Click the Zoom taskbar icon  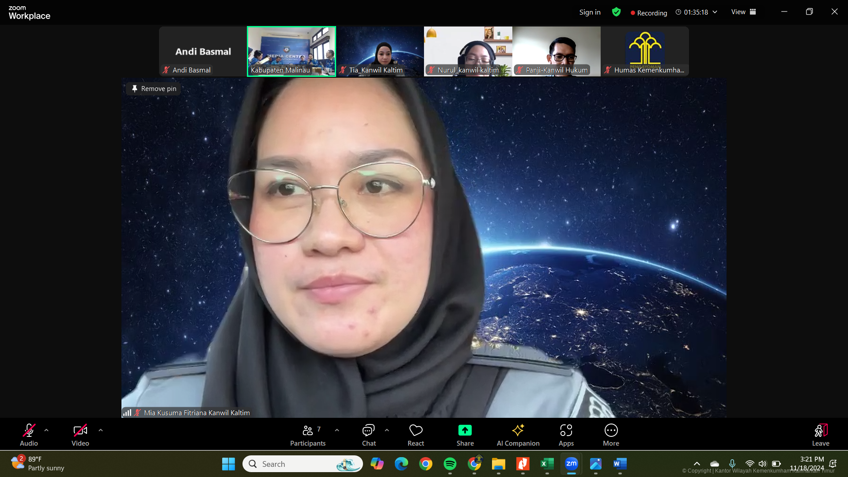point(572,464)
